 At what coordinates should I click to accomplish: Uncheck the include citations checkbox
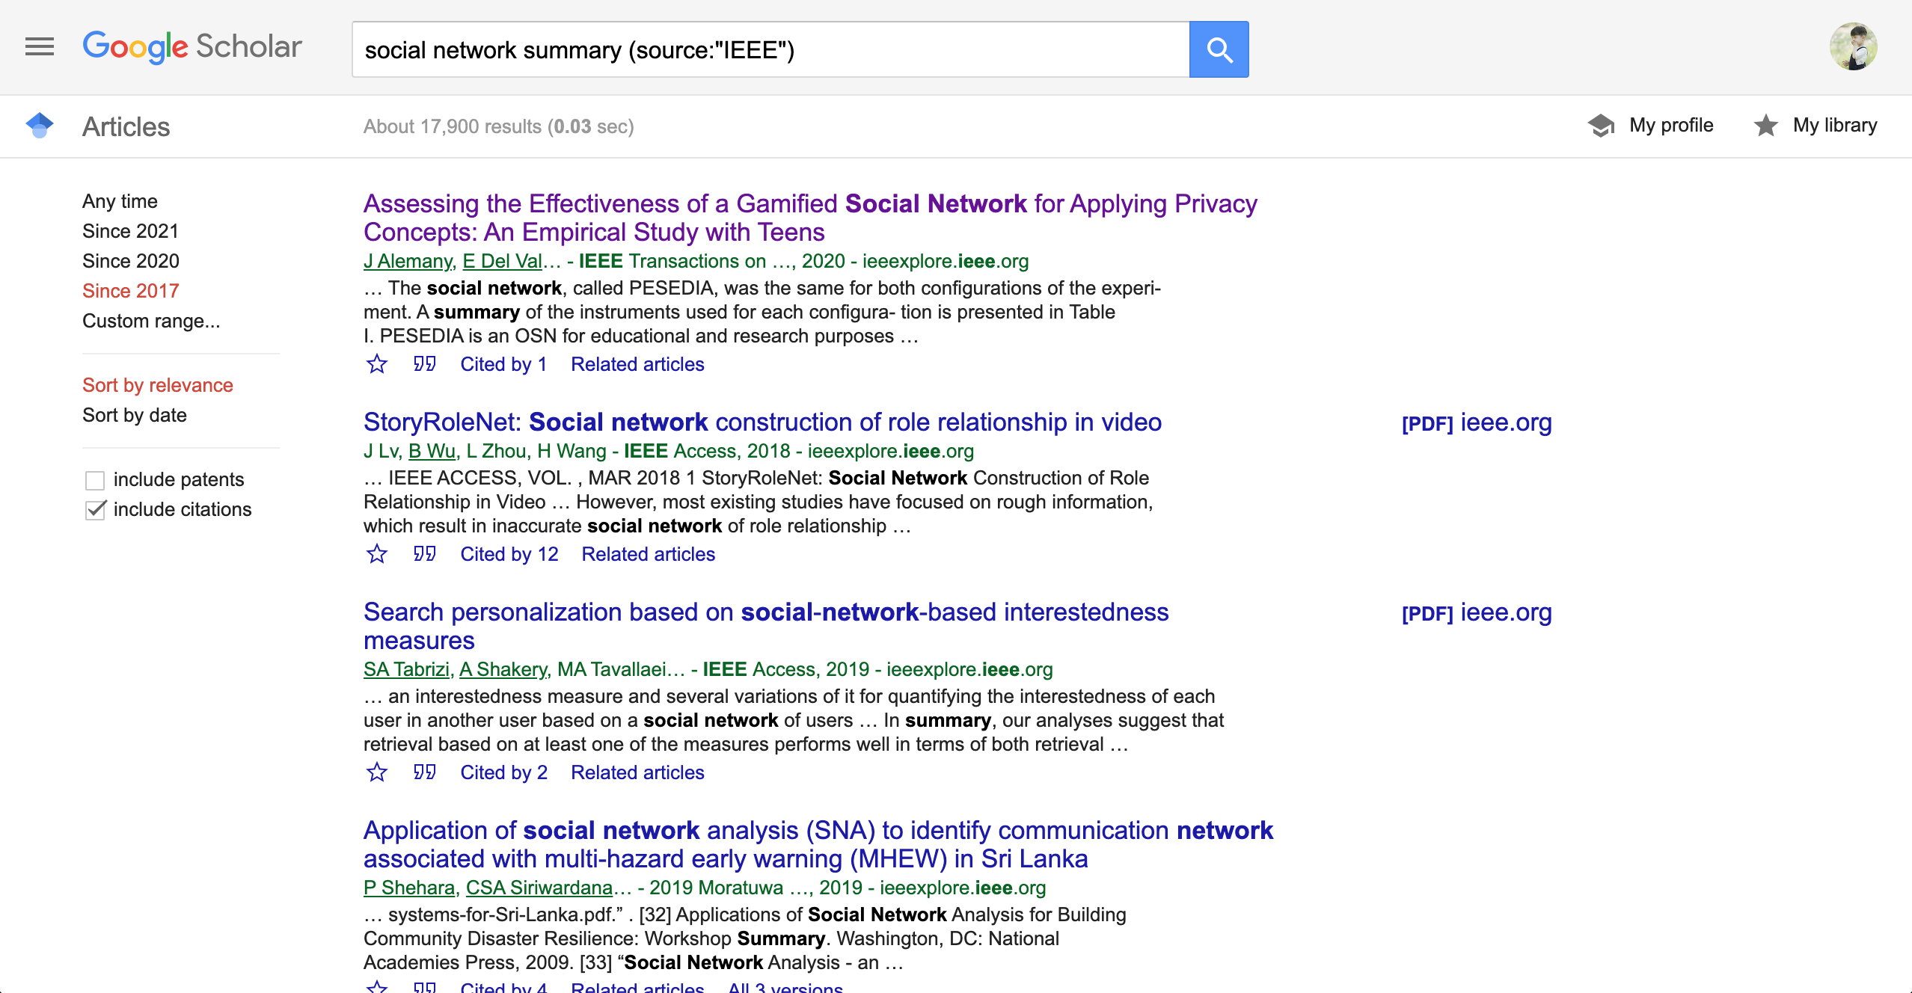(95, 510)
